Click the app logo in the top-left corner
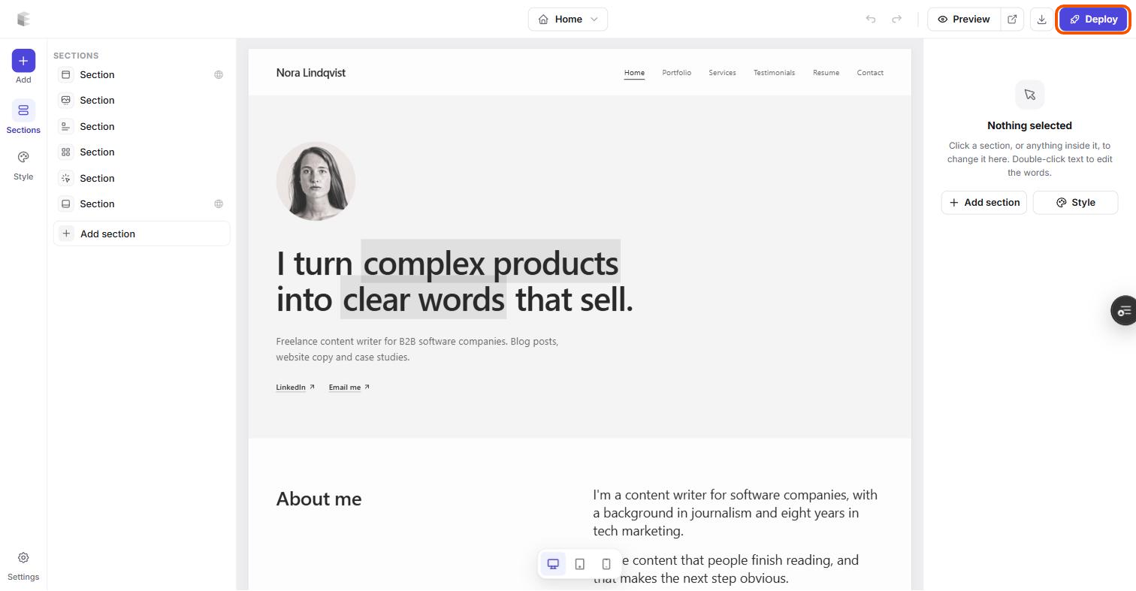The width and height of the screenshot is (1136, 591). point(23,20)
